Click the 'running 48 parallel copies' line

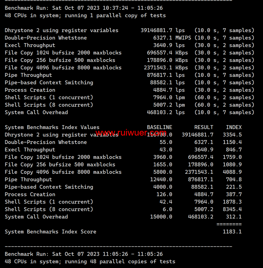click(x=90, y=261)
